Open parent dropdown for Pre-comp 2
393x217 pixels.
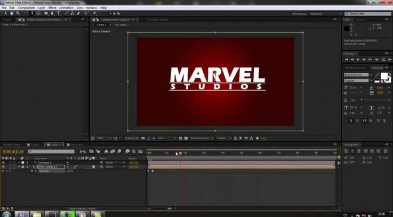tap(115, 167)
